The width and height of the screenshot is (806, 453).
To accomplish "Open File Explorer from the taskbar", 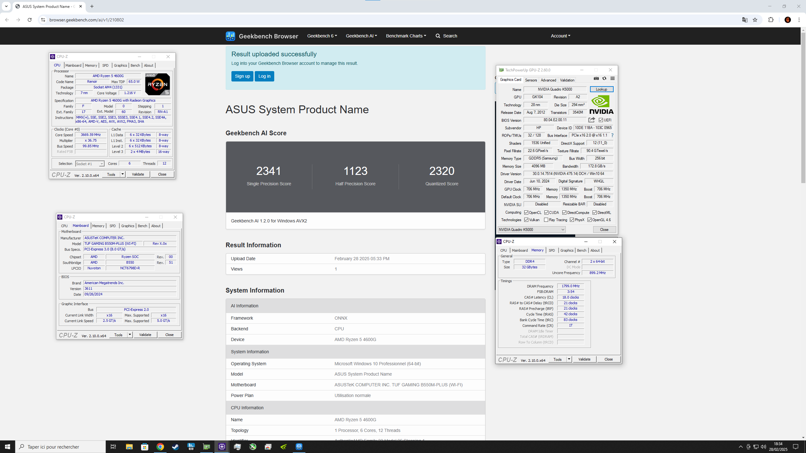I will pyautogui.click(x=129, y=447).
